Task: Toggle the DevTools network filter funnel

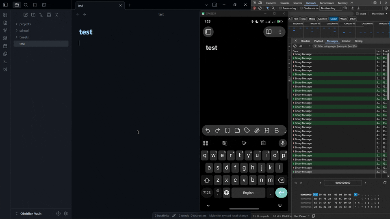Action: pyautogui.click(x=268, y=8)
